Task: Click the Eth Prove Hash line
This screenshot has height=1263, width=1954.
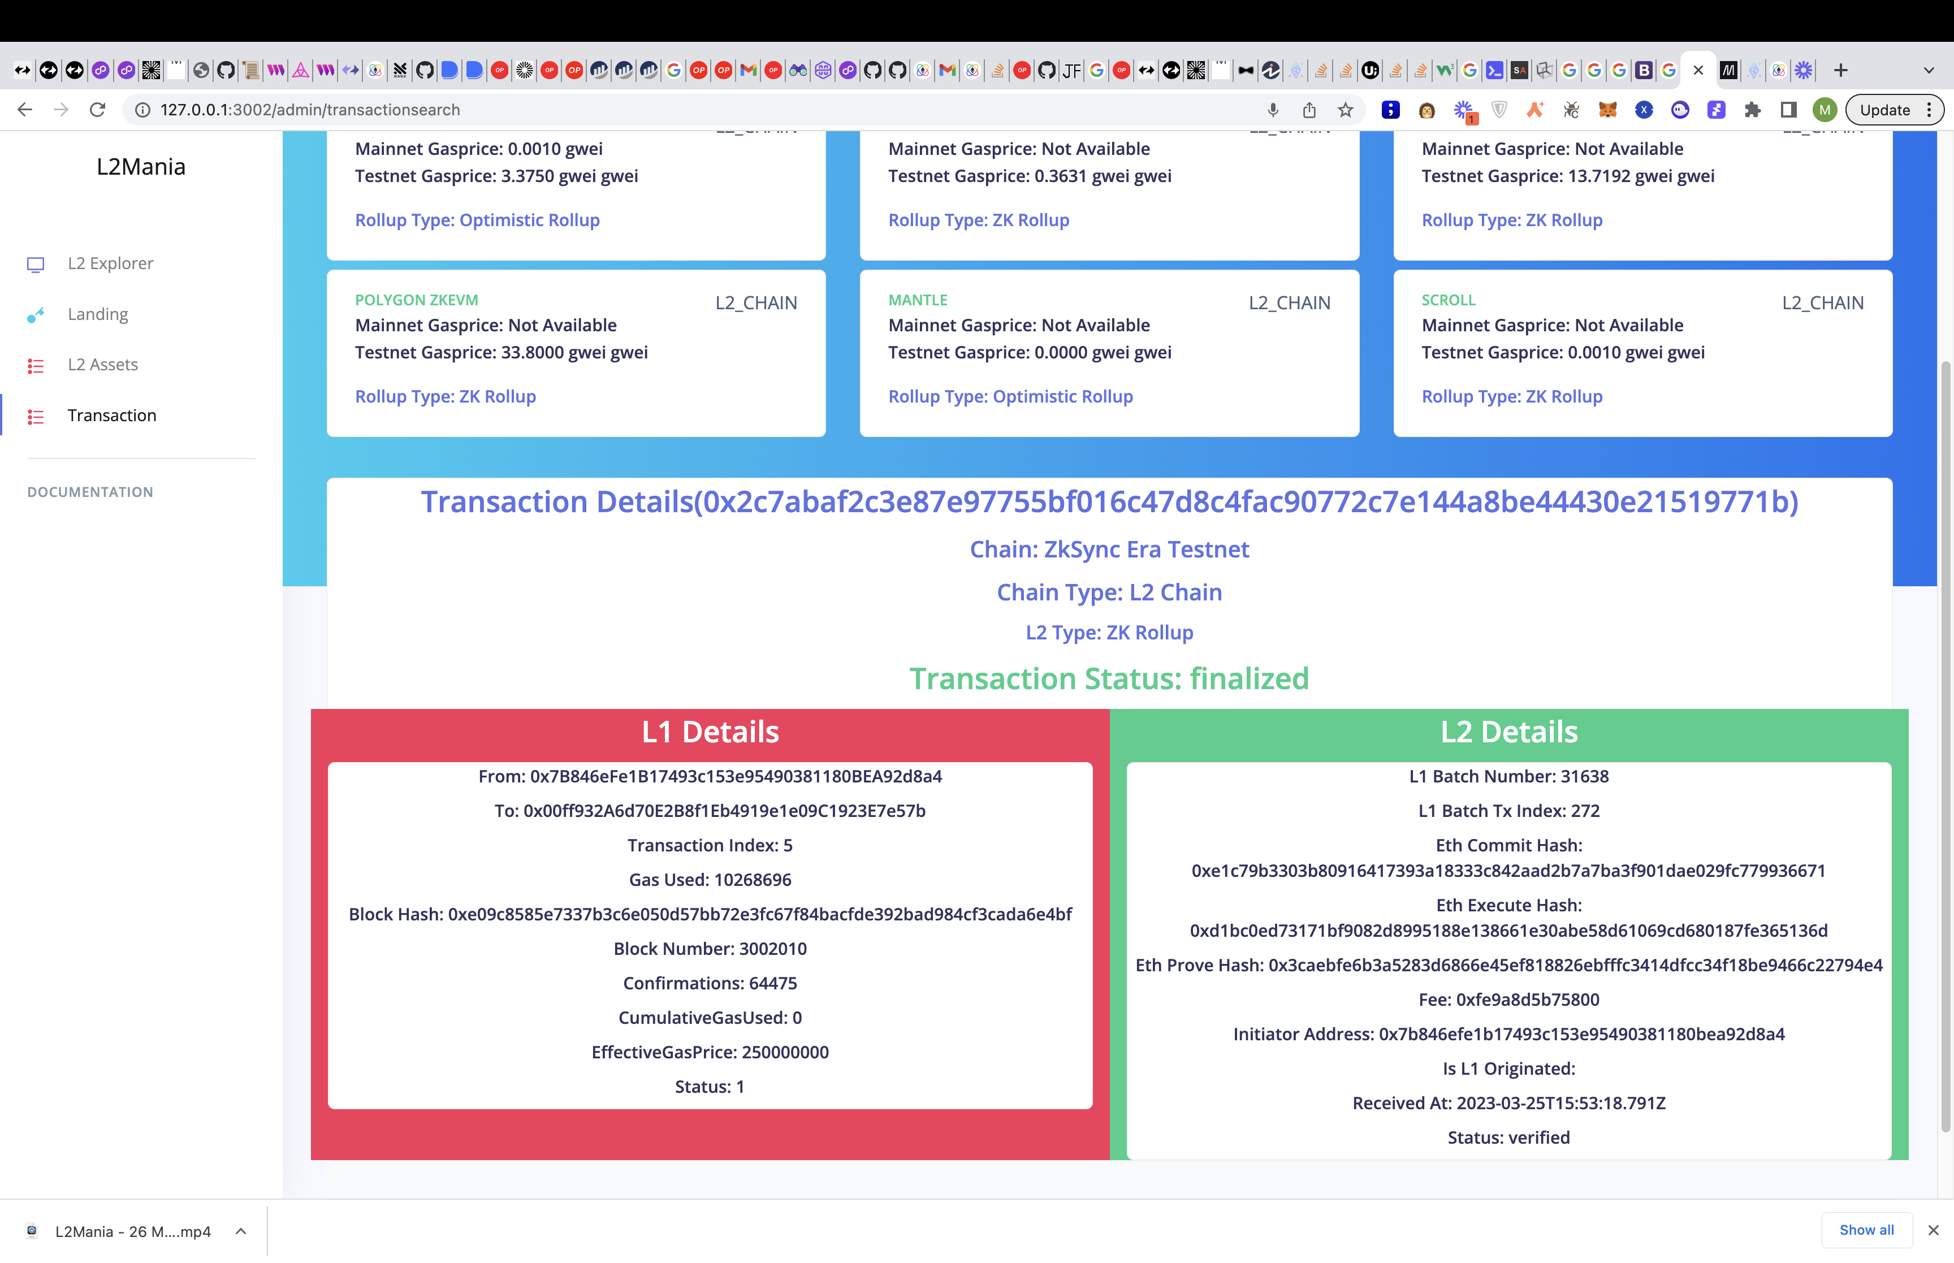Action: point(1509,965)
